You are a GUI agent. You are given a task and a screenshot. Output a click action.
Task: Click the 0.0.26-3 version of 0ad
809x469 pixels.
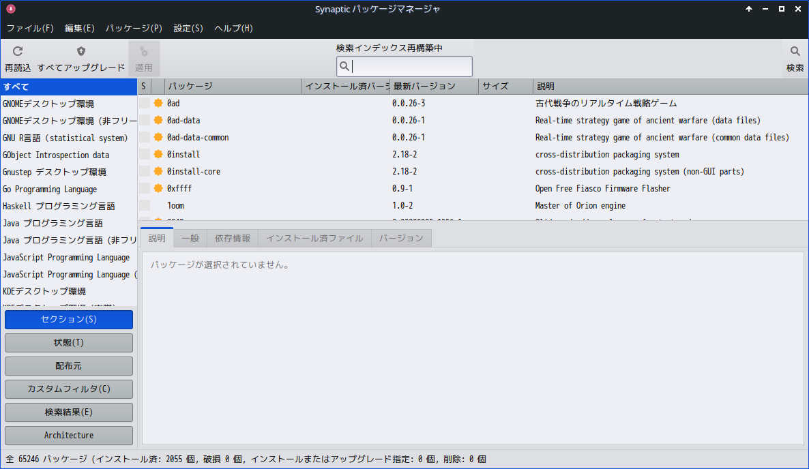pyautogui.click(x=409, y=103)
